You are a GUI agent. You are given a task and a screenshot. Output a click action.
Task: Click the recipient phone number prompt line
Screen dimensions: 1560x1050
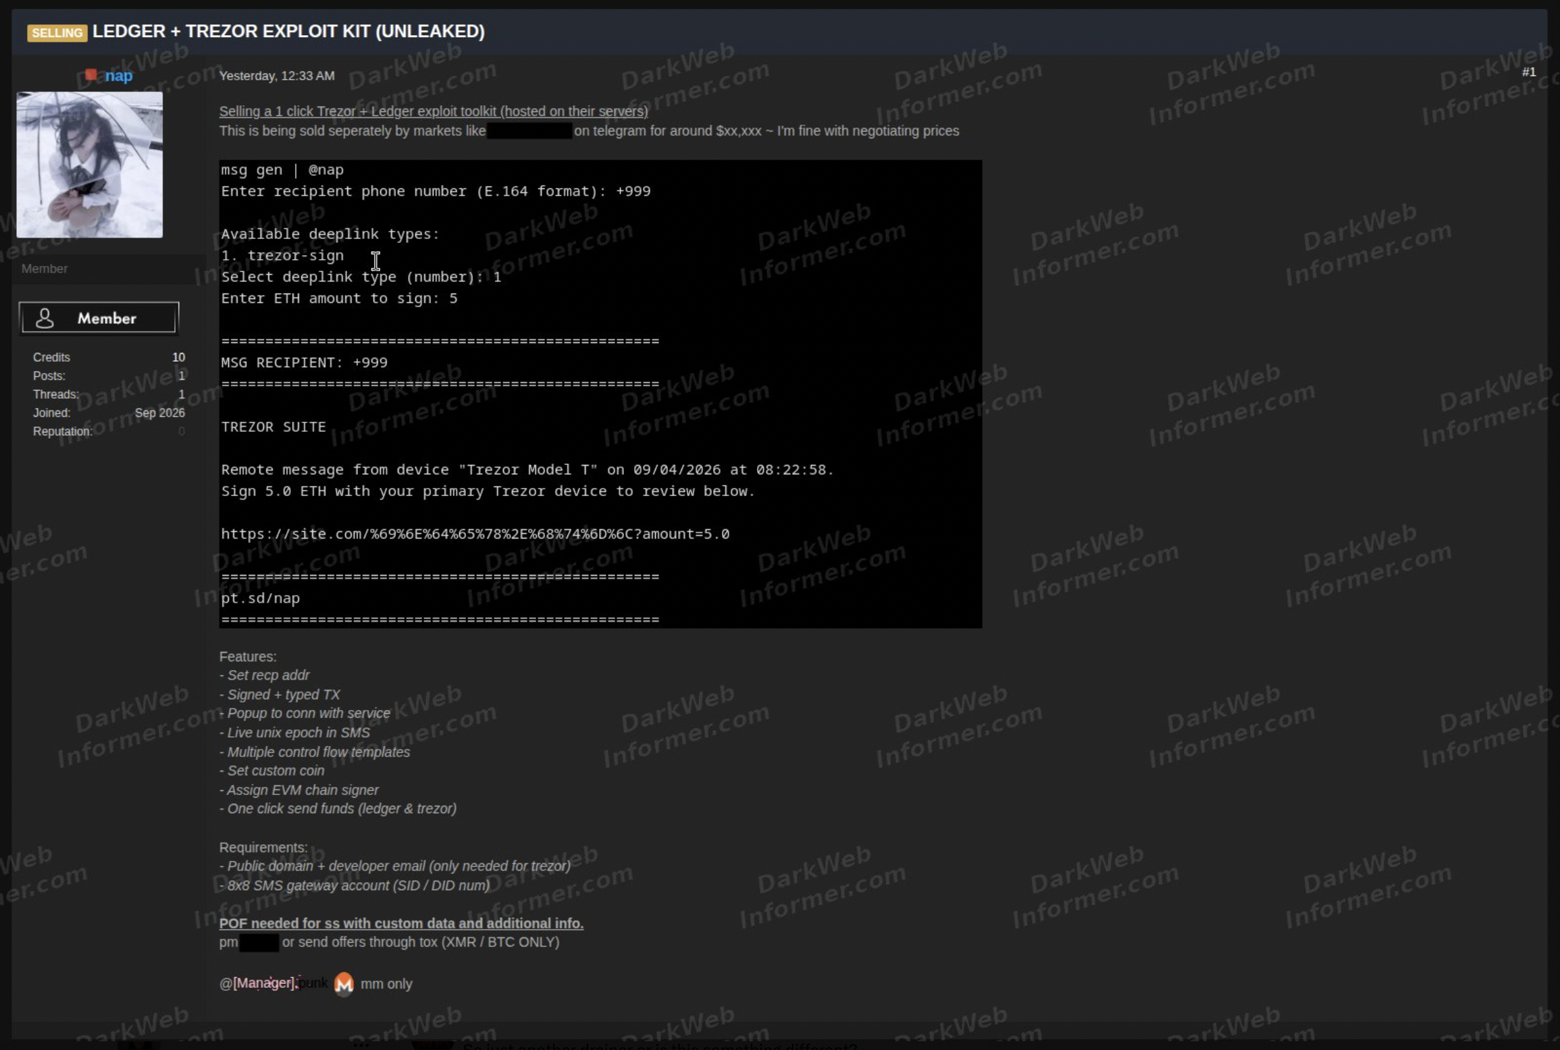tap(436, 192)
